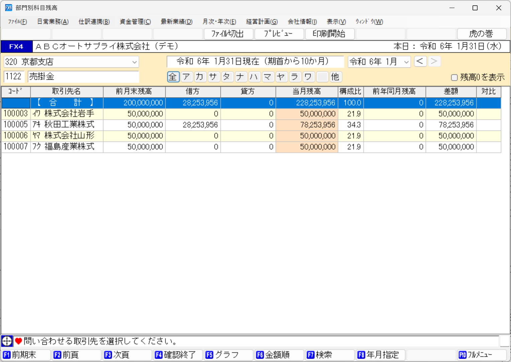
Task: Click the crosshair icon in the status bar
Action: tap(7, 341)
